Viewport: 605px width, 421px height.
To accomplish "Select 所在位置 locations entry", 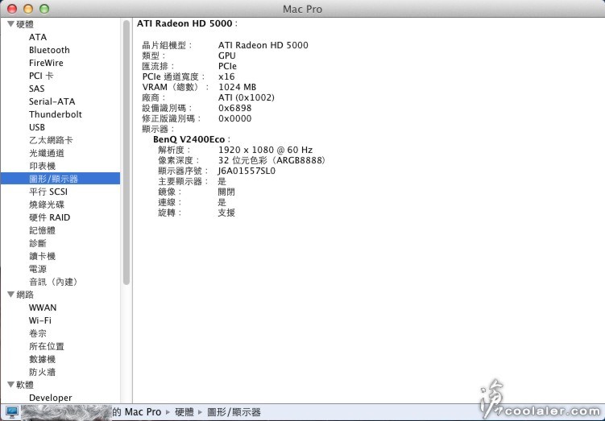I will (46, 346).
